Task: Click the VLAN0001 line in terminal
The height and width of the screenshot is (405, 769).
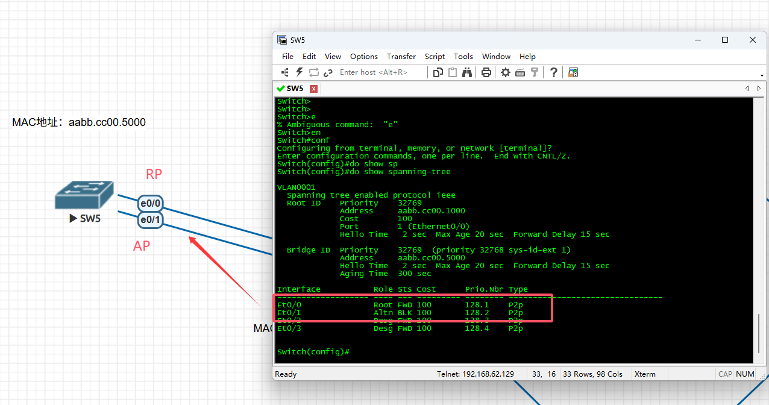Action: click(296, 187)
